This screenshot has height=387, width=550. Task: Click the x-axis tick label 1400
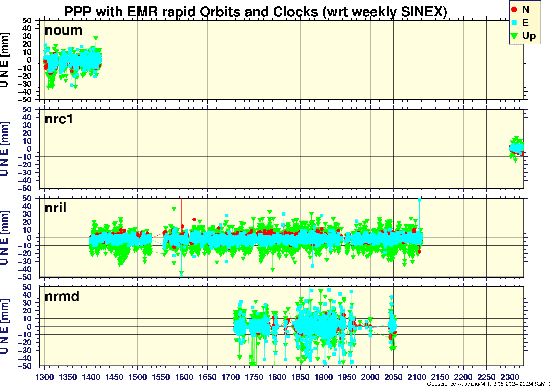[x=91, y=377]
